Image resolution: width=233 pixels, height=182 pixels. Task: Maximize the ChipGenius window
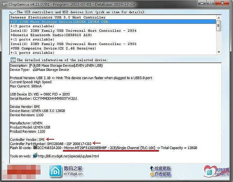pos(210,3)
